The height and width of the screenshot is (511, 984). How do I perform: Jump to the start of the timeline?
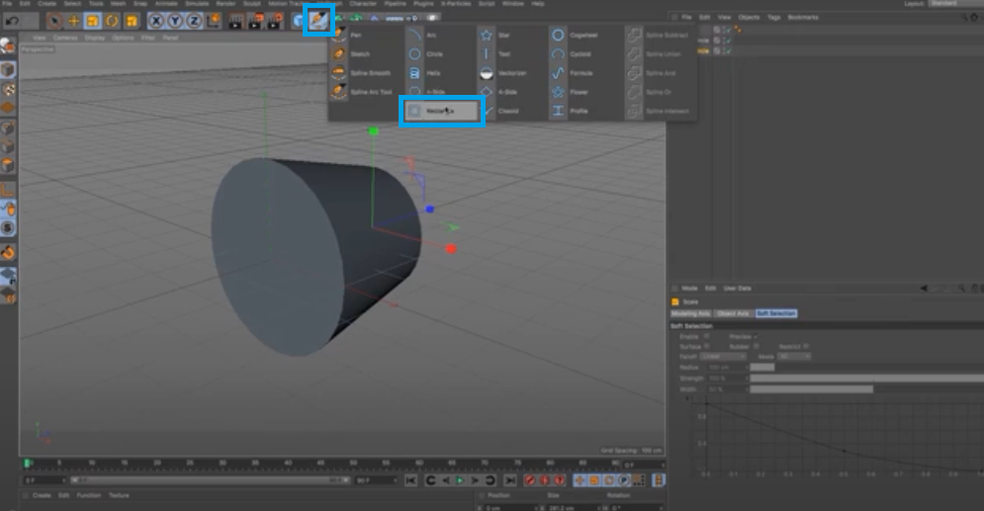point(411,480)
